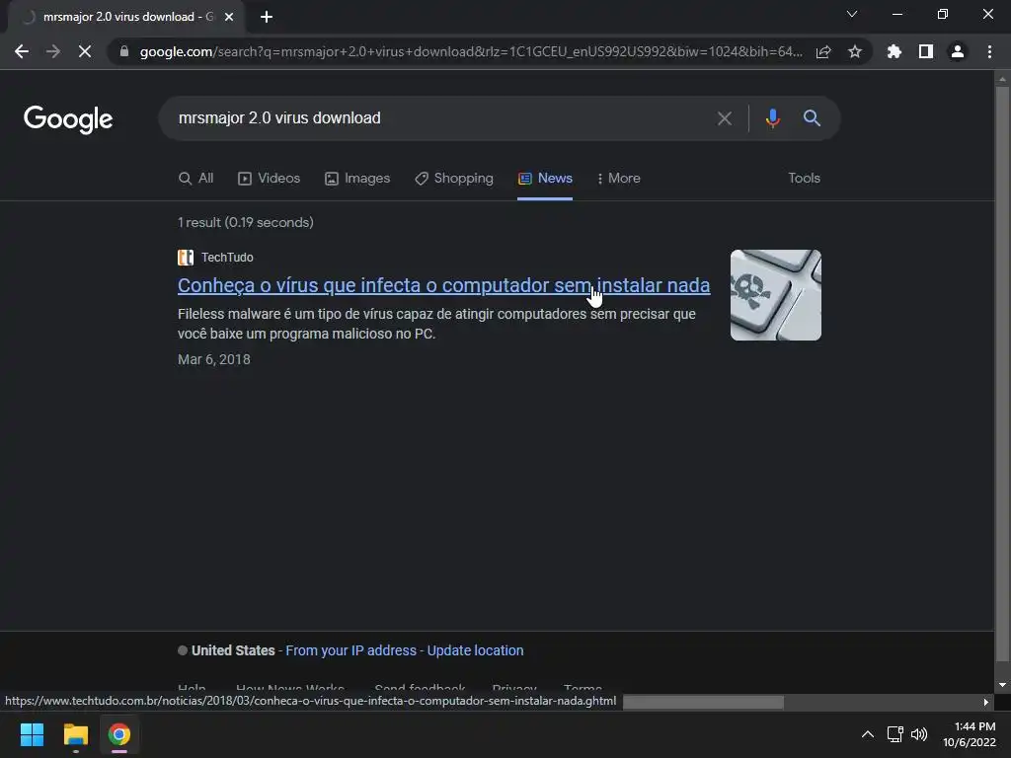Click the horizontal scrollbar thumb
Image resolution: width=1011 pixels, height=758 pixels.
[x=703, y=702]
